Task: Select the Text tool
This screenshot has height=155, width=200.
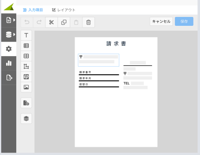Action: point(26,35)
